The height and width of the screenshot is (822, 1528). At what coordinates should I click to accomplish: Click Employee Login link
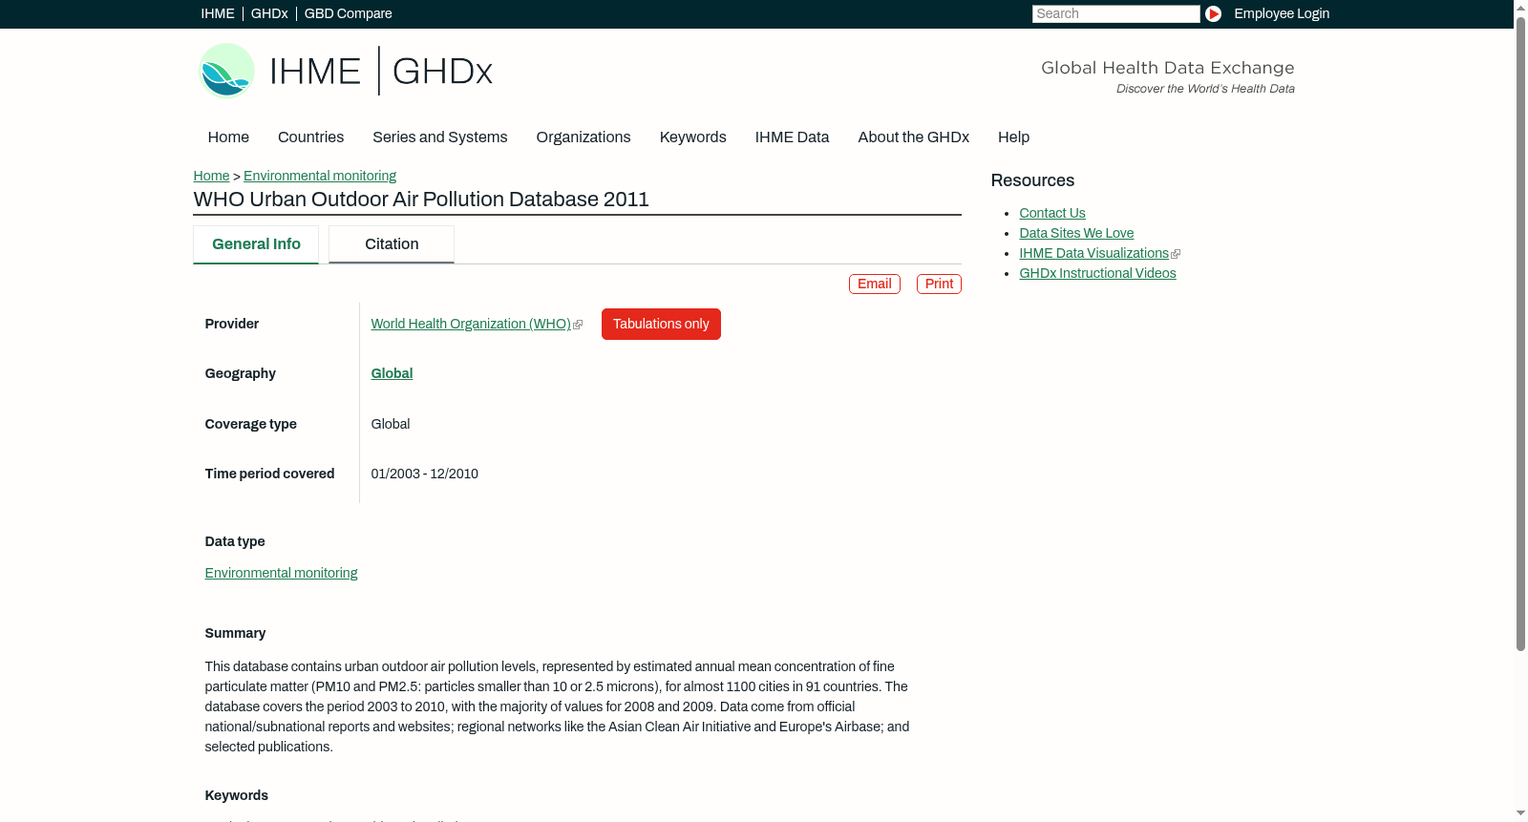tap(1282, 13)
